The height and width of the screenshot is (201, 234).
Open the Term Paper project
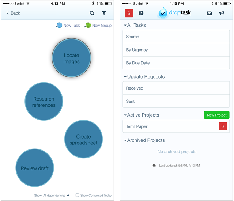176,126
